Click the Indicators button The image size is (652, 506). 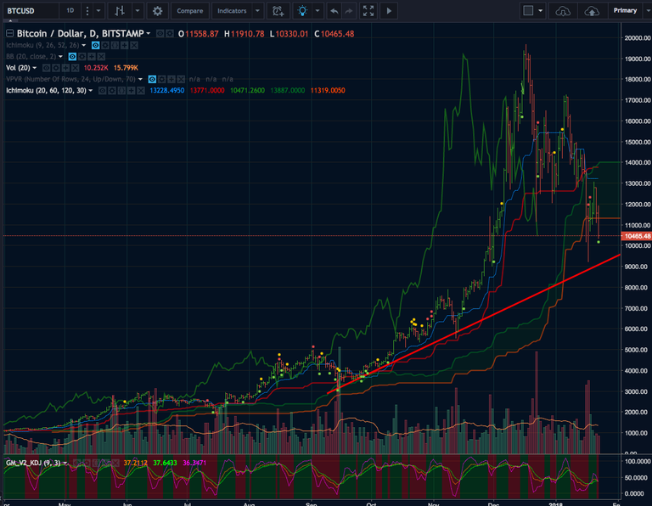pyautogui.click(x=232, y=11)
